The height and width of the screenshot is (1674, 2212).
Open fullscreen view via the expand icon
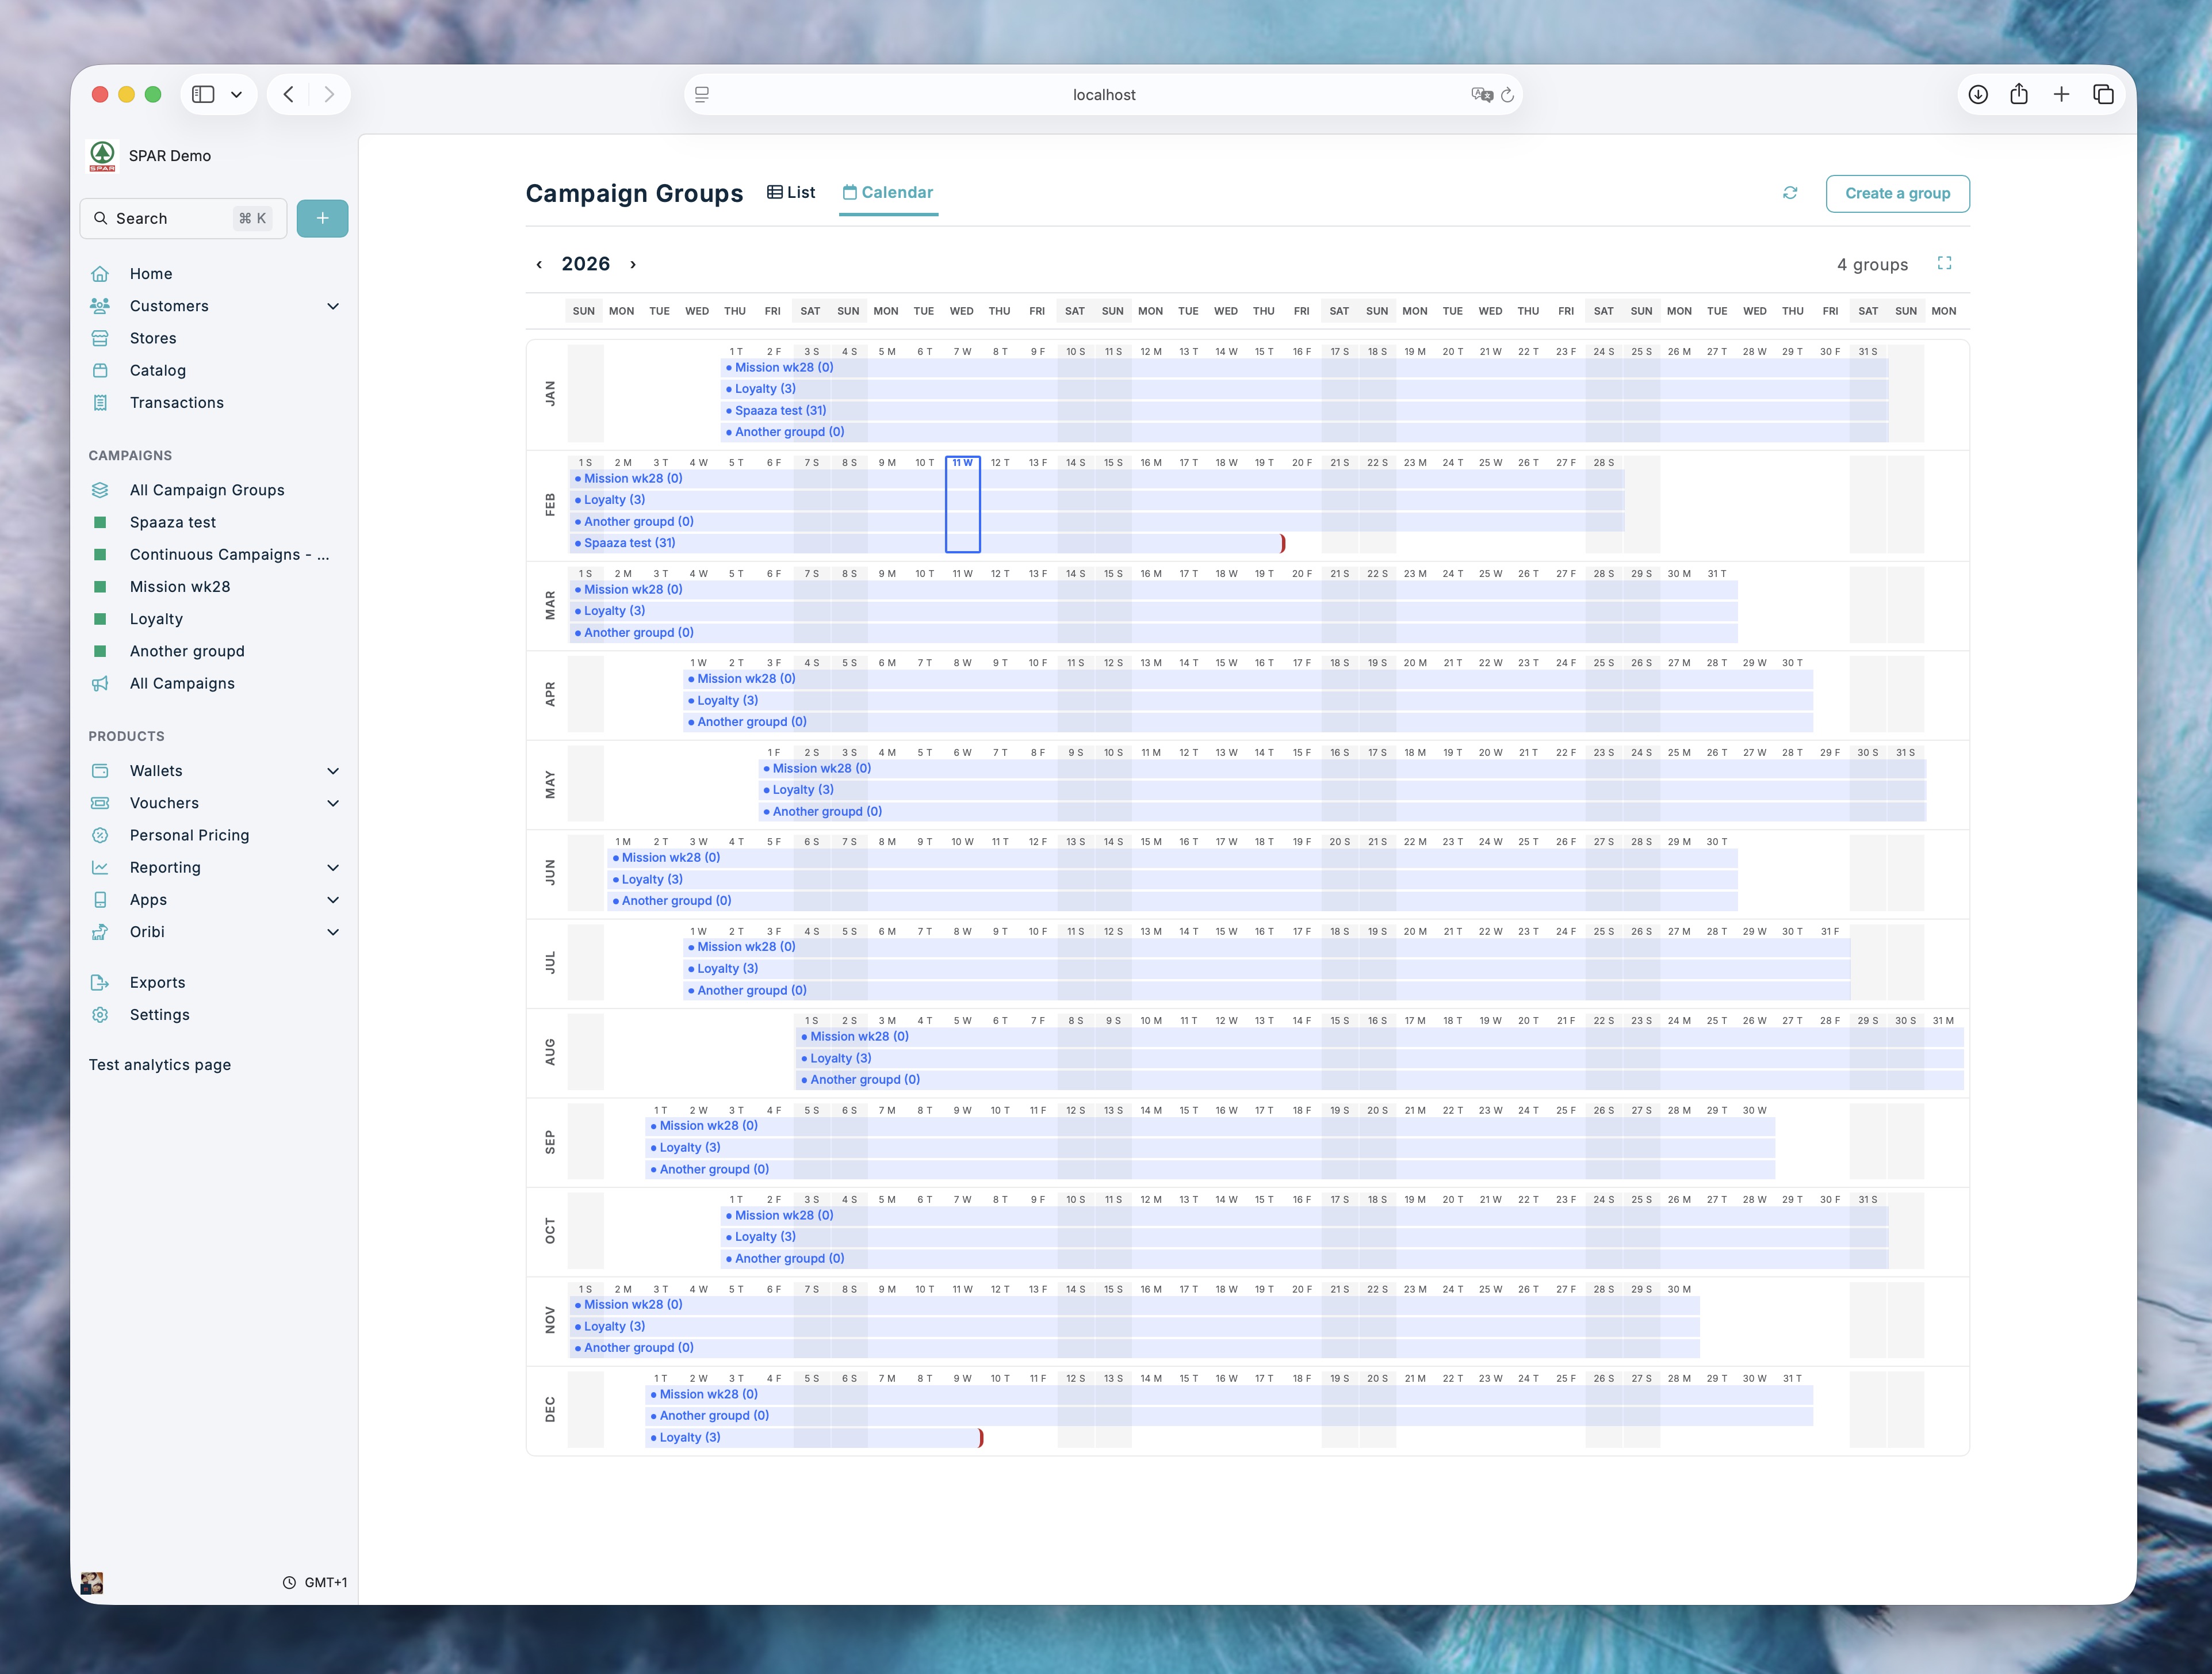pyautogui.click(x=1945, y=263)
